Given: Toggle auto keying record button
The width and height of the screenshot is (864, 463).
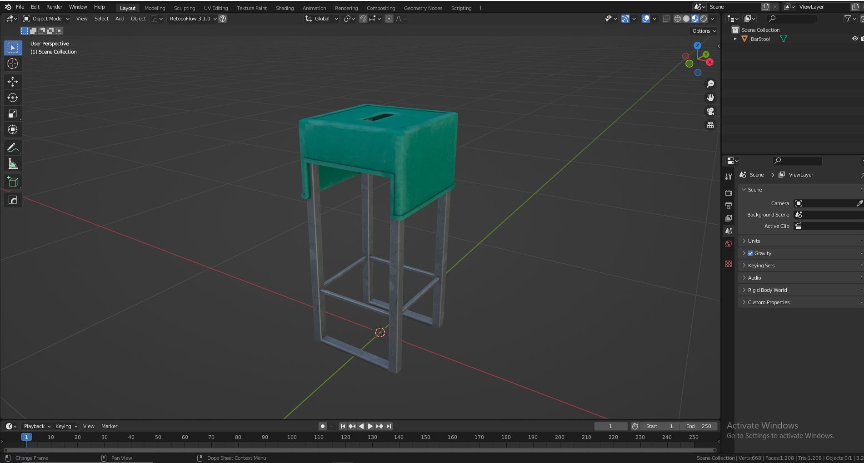Looking at the screenshot, I should 322,426.
